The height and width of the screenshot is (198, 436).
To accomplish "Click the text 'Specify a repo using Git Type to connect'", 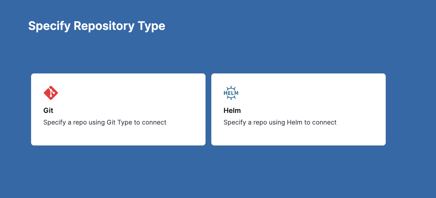I will [105, 122].
